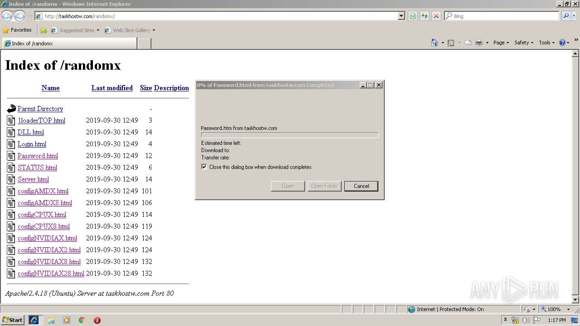Click red circle taskbar application icon

coord(97,320)
